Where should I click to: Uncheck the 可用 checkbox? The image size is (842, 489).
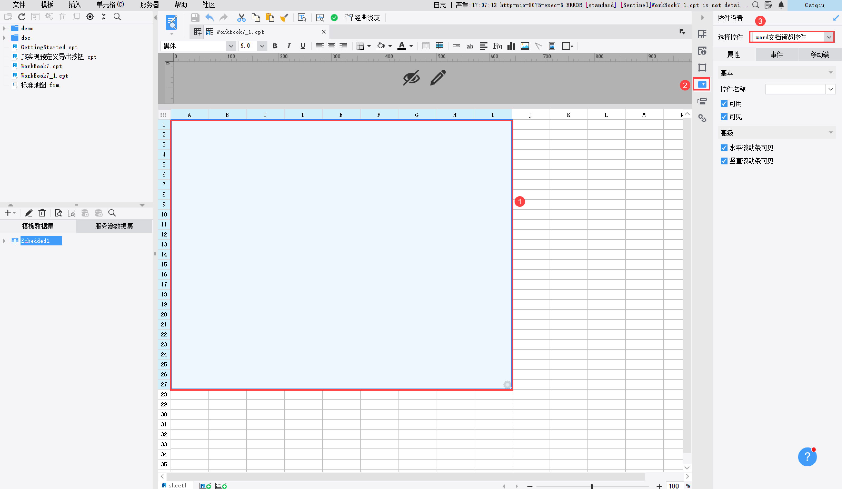tap(724, 104)
